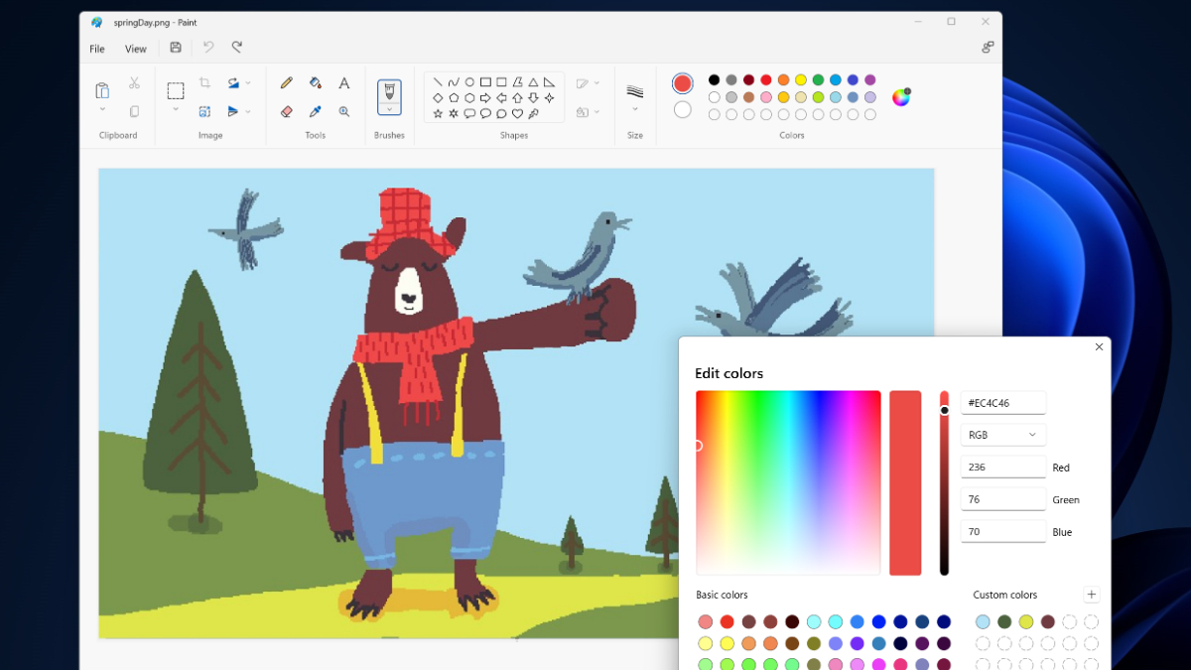Screen dimensions: 1191x670
Task: Expand the Size options dropdown
Action: click(635, 110)
